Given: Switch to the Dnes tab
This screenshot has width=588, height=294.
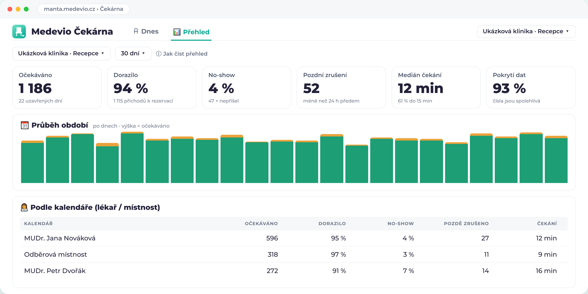Looking at the screenshot, I should pyautogui.click(x=146, y=31).
